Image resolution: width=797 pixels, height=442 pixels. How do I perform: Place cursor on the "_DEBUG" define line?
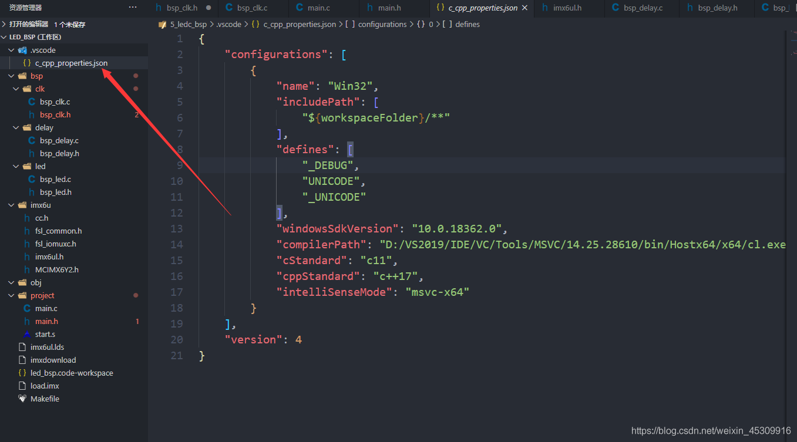492,165
